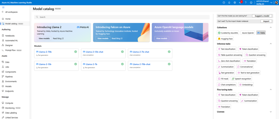Toggle the hamburger navigation menu icon
Screen dimensions: 279x119
pyautogui.click(x=3, y=7)
